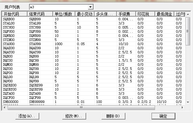This screenshot has height=123, width=193.
Task: Click the horizontal scrollbar left arrow
Action: click(4, 107)
